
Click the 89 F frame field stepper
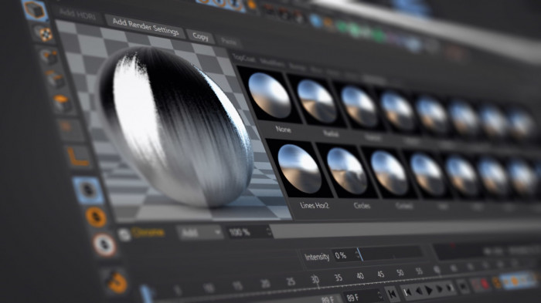pos(380,295)
